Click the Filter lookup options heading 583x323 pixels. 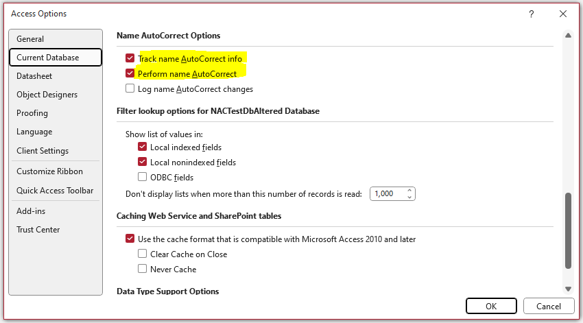[x=218, y=111]
